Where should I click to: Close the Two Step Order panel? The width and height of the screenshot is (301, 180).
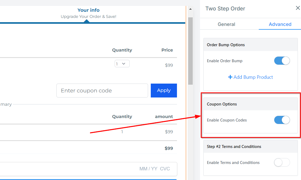click(x=298, y=8)
